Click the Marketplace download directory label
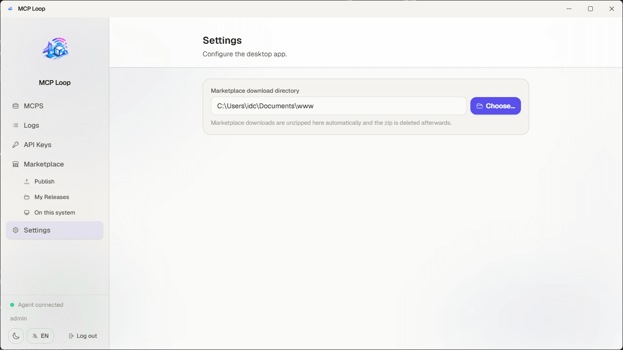623x350 pixels. click(255, 91)
